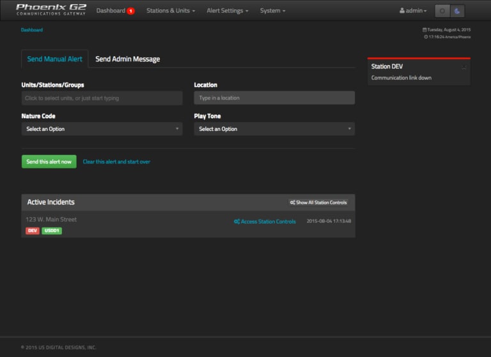Click Show All Station Controls button
The image size is (491, 357).
click(x=318, y=202)
